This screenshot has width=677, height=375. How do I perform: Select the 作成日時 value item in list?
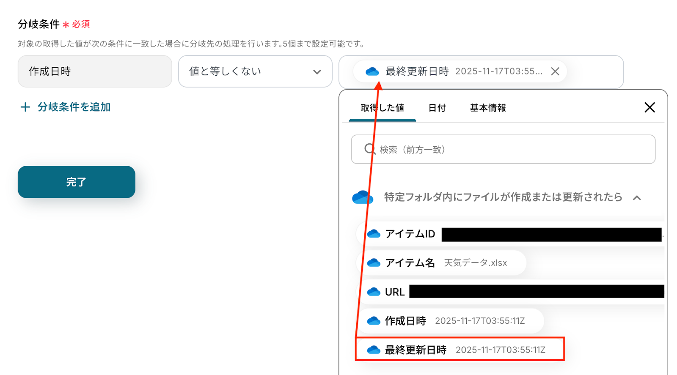click(x=451, y=321)
